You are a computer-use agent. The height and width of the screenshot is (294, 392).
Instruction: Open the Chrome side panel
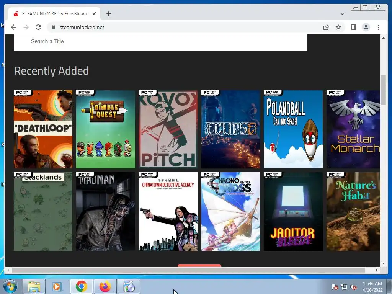pyautogui.click(x=353, y=27)
